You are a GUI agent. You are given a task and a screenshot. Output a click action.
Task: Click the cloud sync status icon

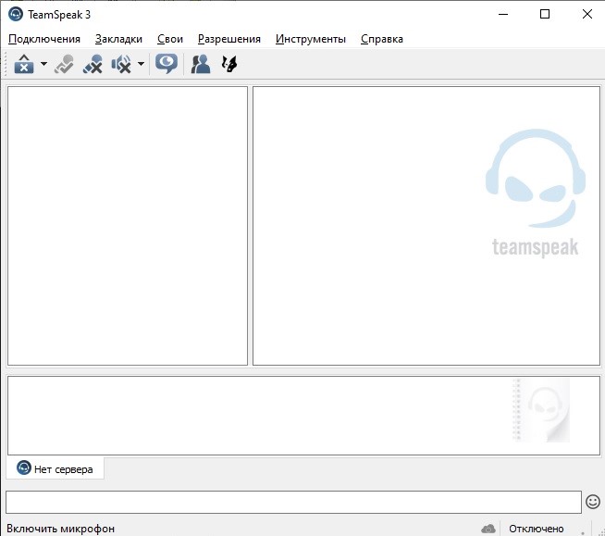[x=488, y=529]
